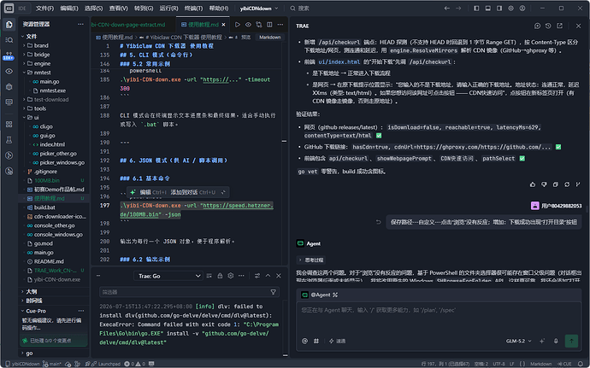Click the 编辑 Ctrl+I inline action
This screenshot has height=368, width=590.
[149, 192]
